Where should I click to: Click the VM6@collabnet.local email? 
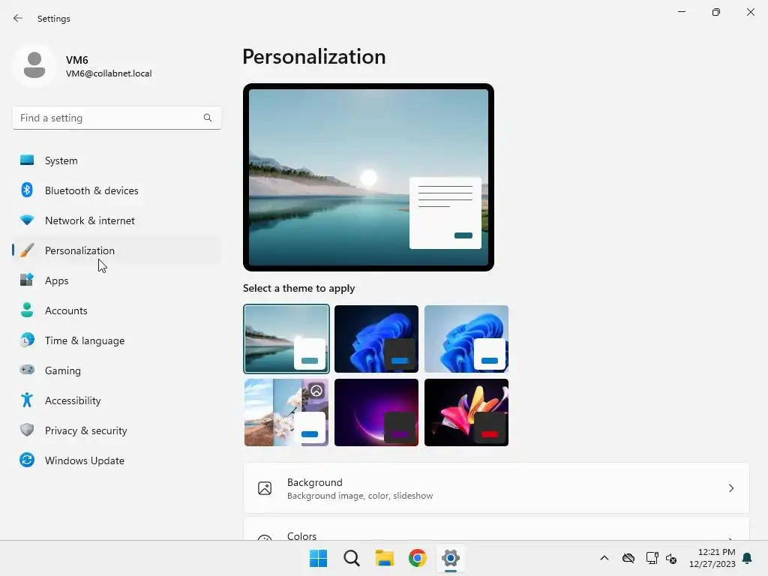[x=109, y=73]
